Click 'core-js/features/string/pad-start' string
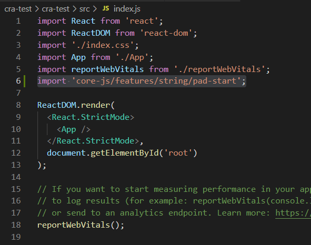 [156, 81]
